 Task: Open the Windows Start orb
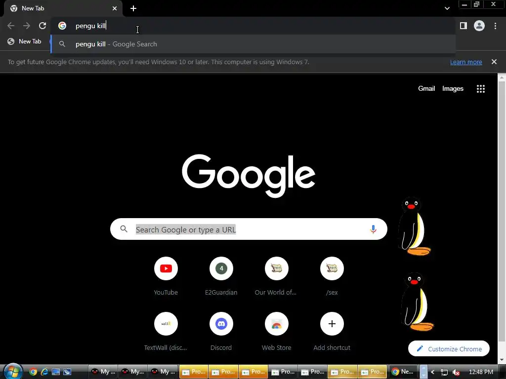tap(13, 372)
